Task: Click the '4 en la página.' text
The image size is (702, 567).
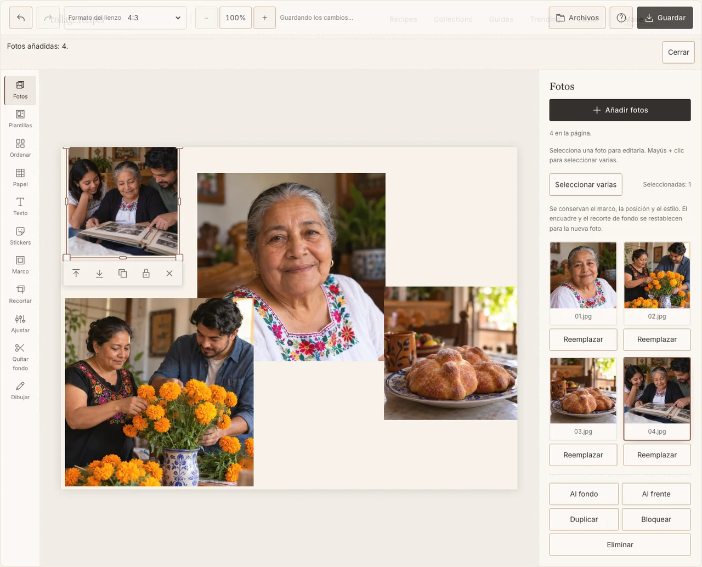Action: (x=570, y=133)
